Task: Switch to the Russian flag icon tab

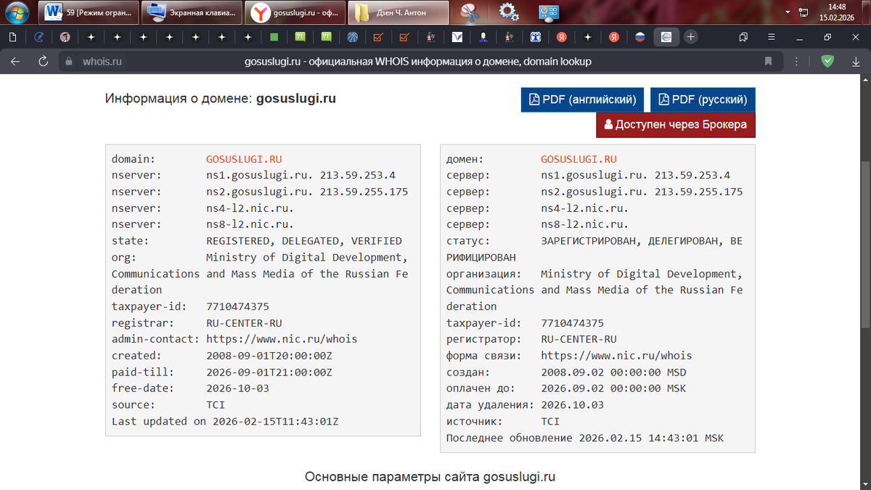Action: point(640,36)
